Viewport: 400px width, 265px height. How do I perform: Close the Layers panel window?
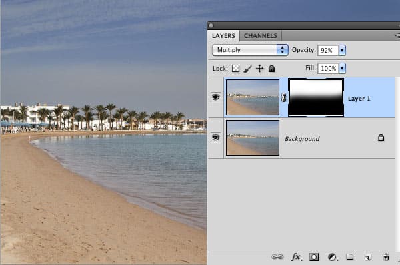(211, 25)
